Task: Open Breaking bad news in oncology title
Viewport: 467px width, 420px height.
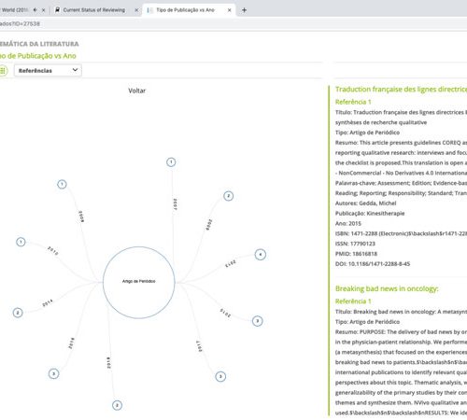Action: pos(387,288)
